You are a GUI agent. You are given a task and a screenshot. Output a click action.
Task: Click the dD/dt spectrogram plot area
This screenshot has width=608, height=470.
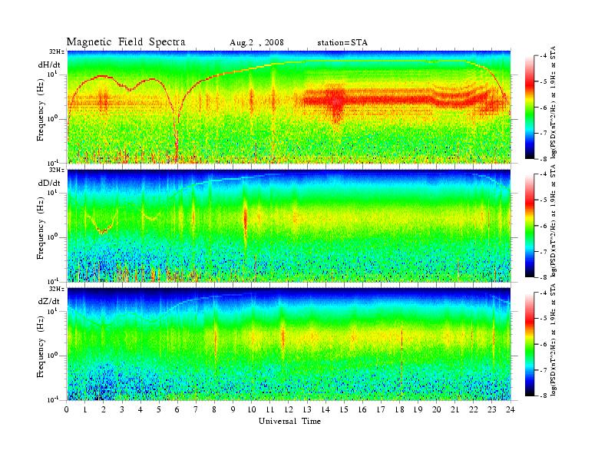(289, 226)
